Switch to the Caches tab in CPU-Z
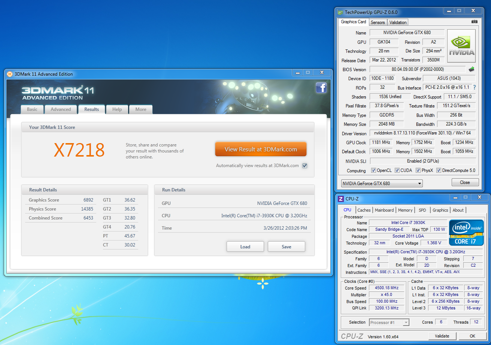Screen dimensions: 491x345 pyautogui.click(x=364, y=210)
